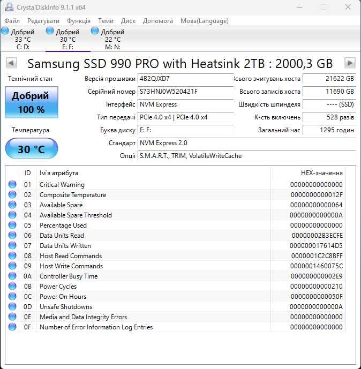This screenshot has width=361, height=369.
Task: Click status orb of Critical Warning row
Action: tap(12, 184)
